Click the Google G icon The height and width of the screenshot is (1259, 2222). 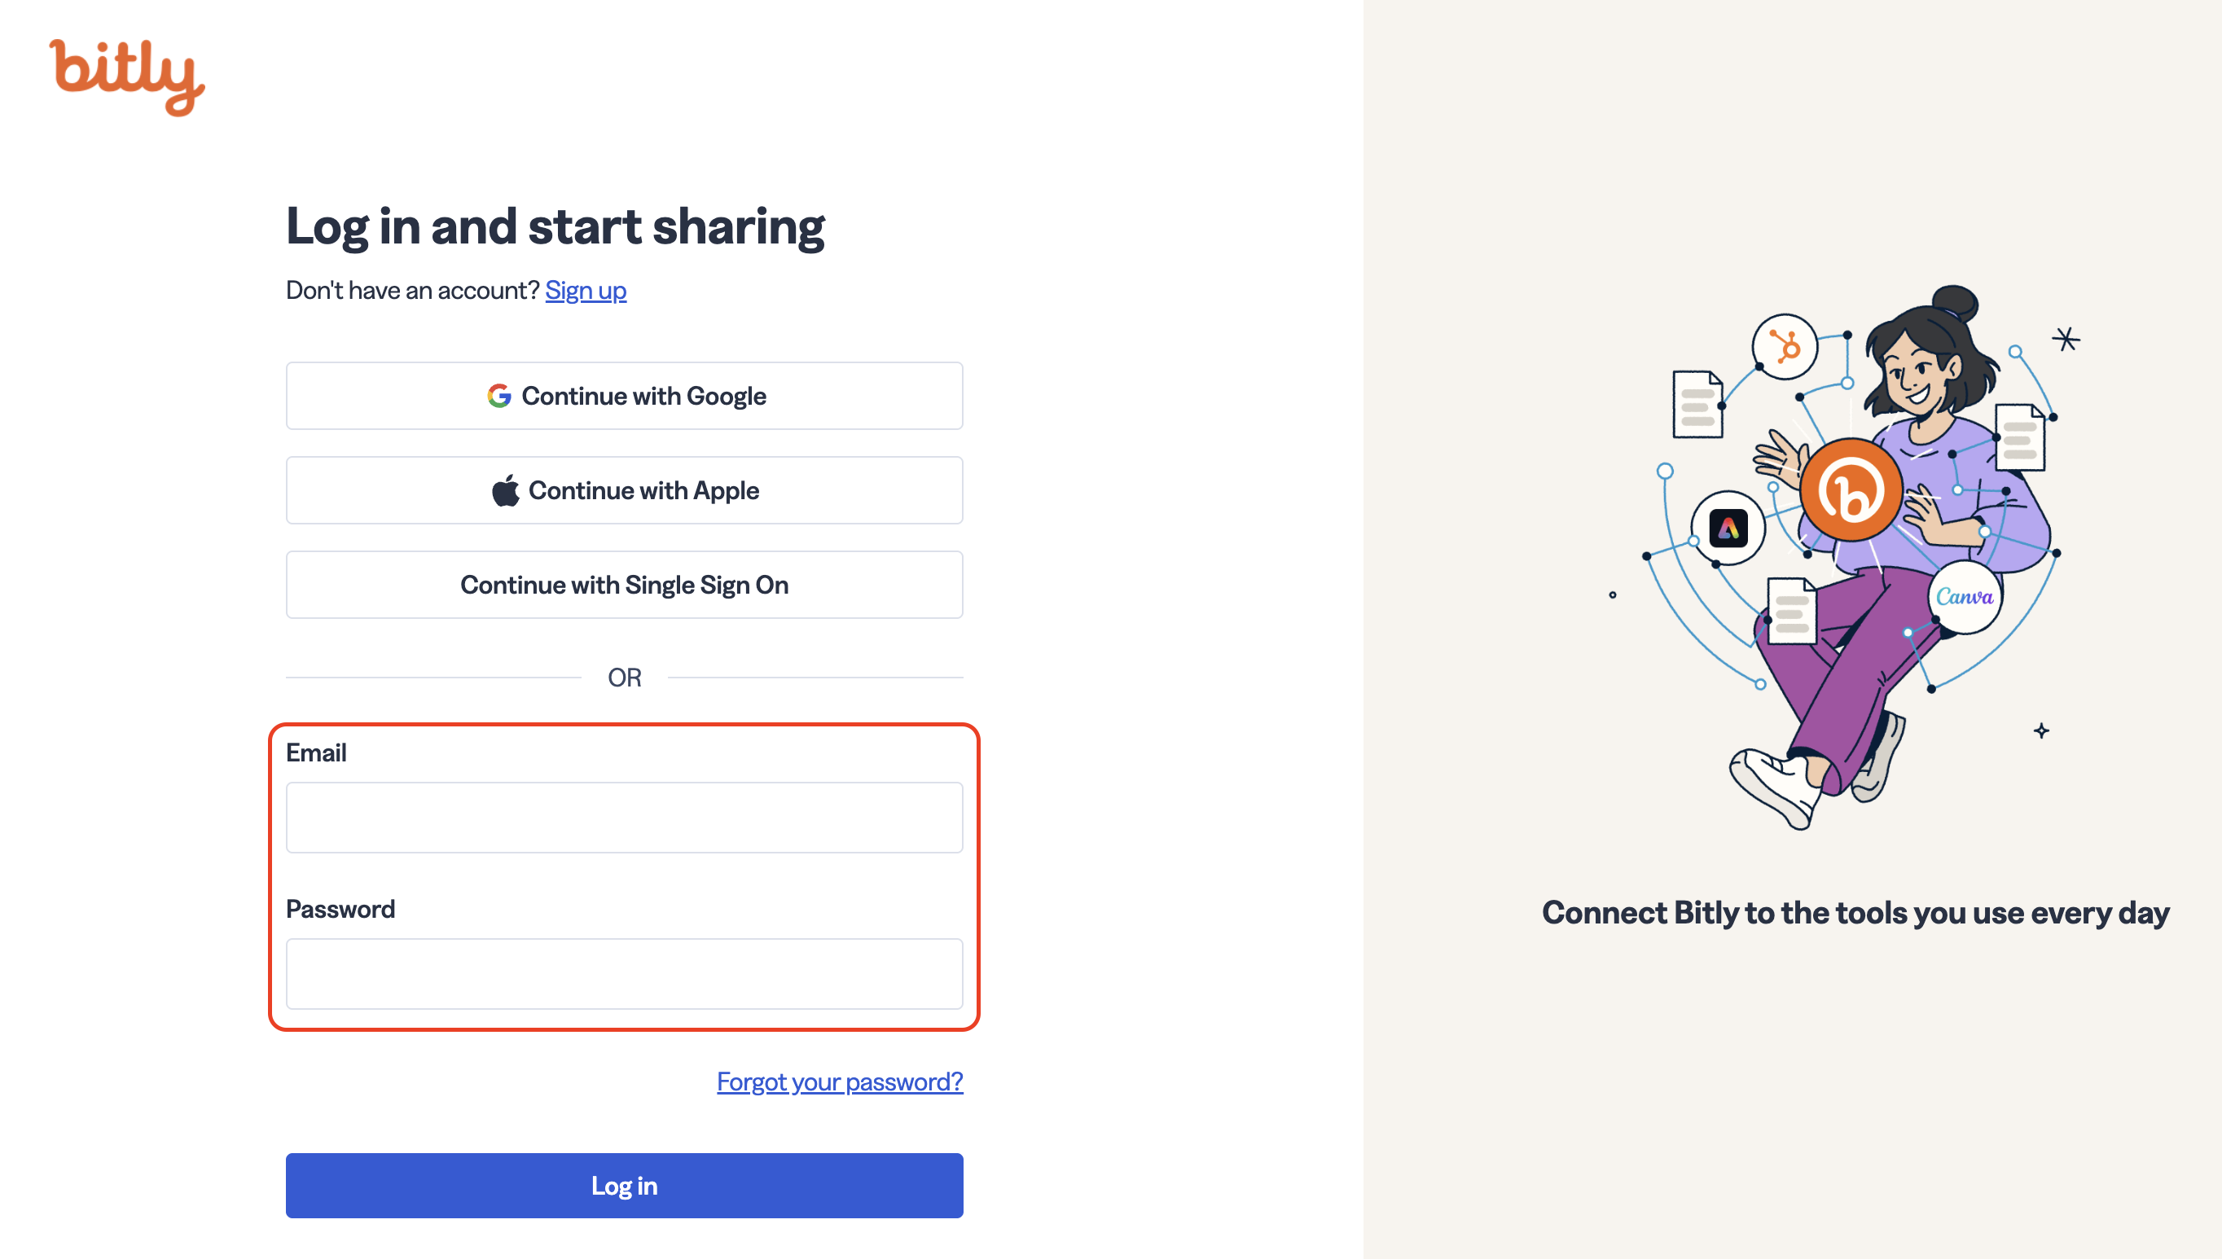[498, 396]
